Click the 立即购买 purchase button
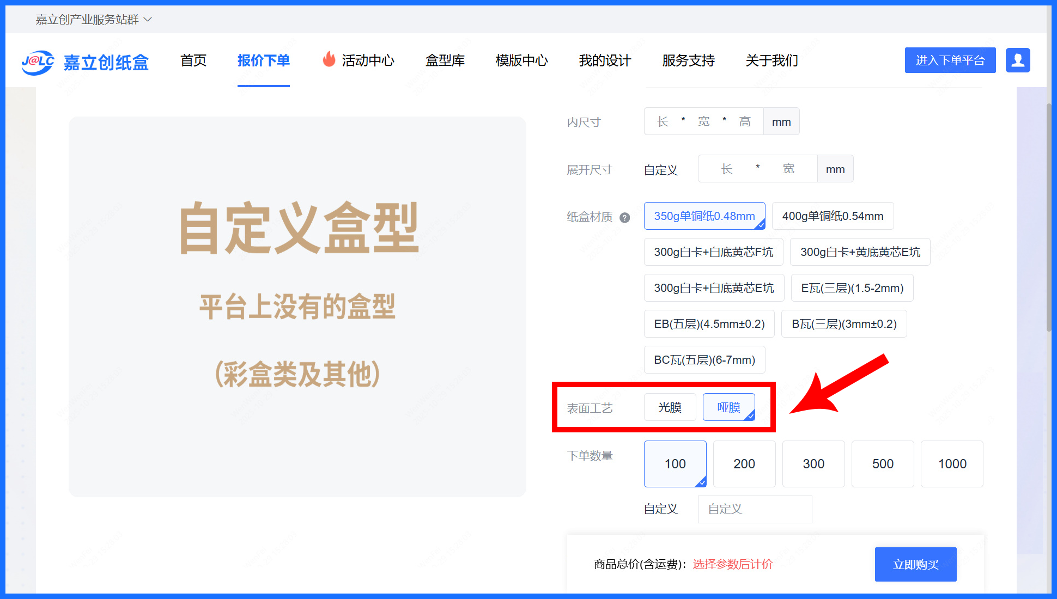The image size is (1057, 599). pos(915,564)
